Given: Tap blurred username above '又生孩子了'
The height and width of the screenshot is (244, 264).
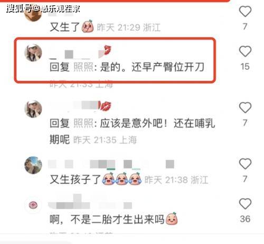Looking at the screenshot, I should click(111, 164).
